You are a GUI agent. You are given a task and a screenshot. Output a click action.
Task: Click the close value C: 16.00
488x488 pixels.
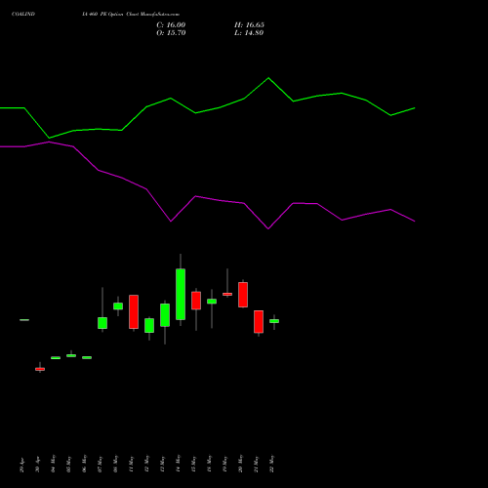tap(171, 25)
